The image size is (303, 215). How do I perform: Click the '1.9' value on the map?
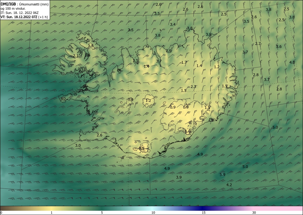(x=131, y=100)
